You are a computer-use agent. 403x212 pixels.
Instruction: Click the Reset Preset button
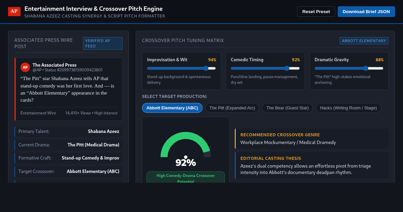pyautogui.click(x=316, y=11)
